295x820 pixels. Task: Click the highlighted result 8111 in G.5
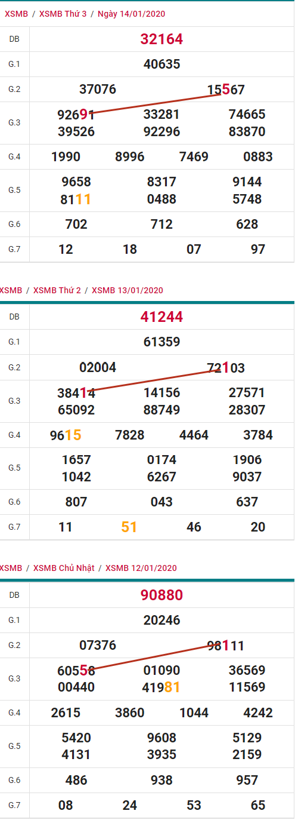point(76,199)
